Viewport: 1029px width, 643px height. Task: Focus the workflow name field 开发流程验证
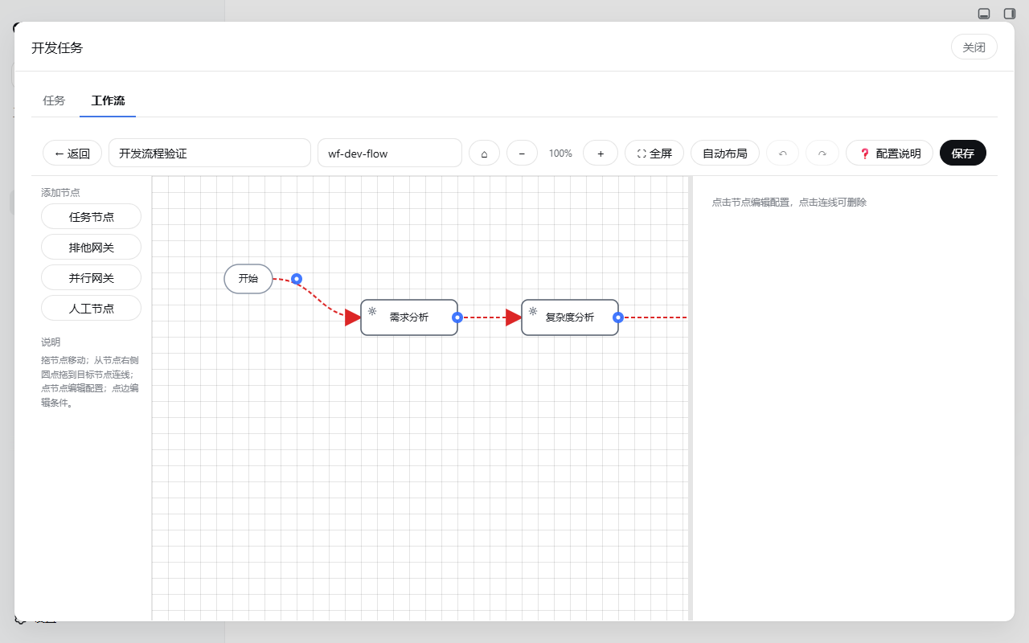pyautogui.click(x=210, y=153)
